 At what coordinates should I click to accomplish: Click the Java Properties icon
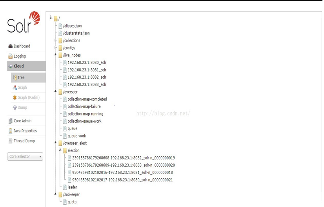pos(10,131)
